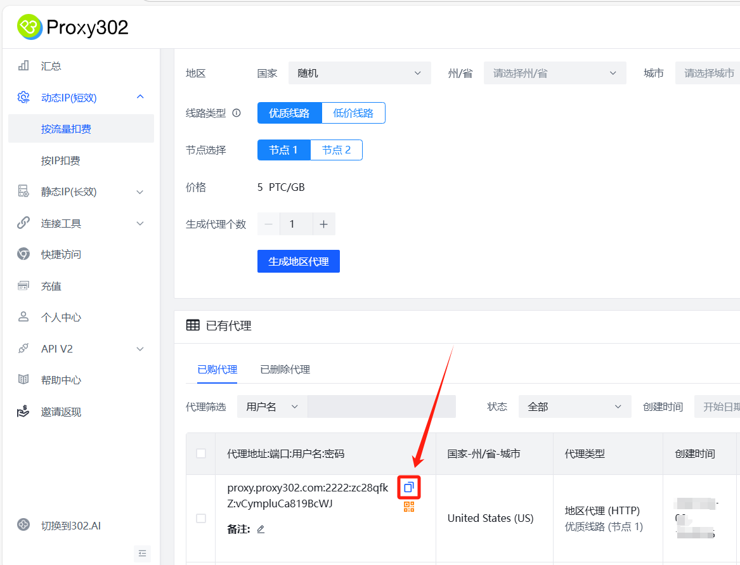Expand the API V2 sidebar section

(x=57, y=348)
